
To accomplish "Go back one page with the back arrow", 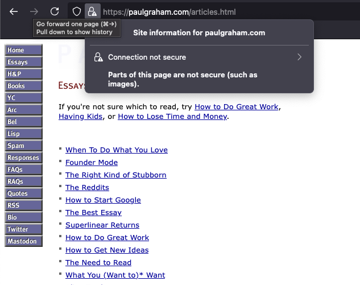I will tap(14, 11).
